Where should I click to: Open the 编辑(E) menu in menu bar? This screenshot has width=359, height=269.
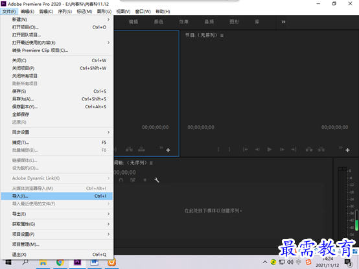coord(27,12)
